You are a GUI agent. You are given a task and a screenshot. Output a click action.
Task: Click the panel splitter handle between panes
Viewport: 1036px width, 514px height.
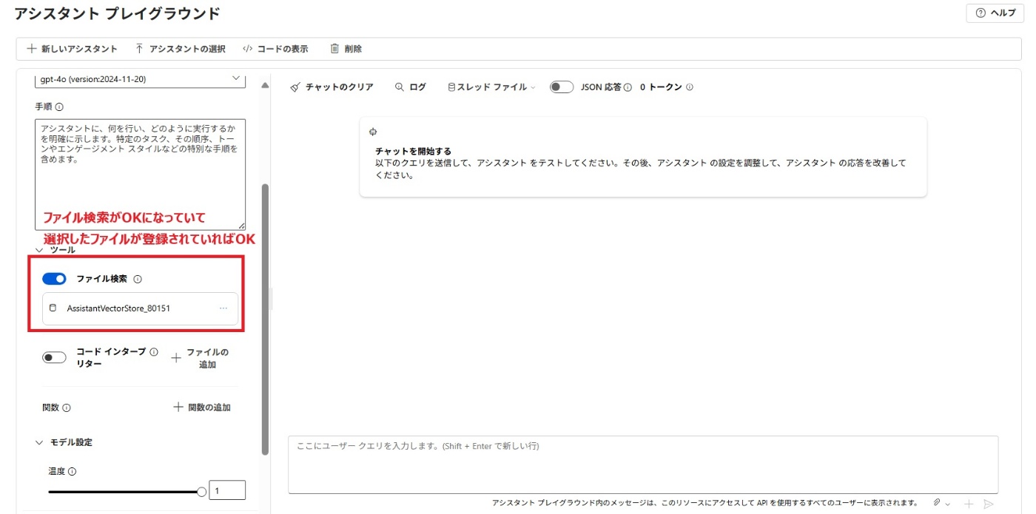(x=271, y=299)
